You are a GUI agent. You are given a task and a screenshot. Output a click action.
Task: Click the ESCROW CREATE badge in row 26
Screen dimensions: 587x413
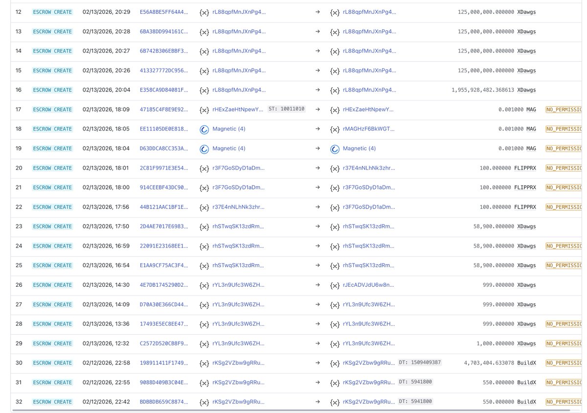[52, 285]
